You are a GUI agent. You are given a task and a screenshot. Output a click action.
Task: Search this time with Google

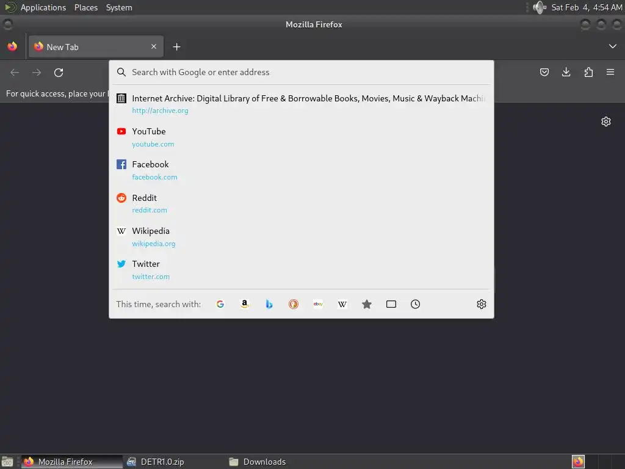220,304
